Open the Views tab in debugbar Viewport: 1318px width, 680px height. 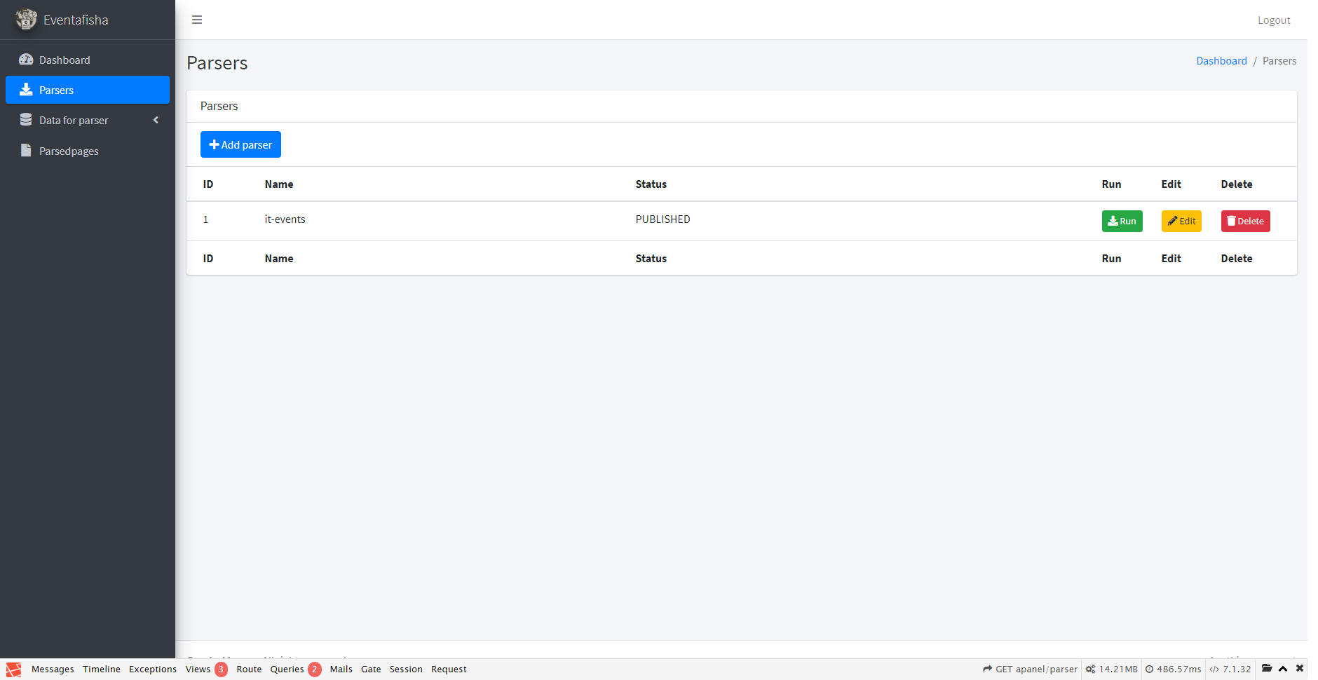(x=198, y=669)
